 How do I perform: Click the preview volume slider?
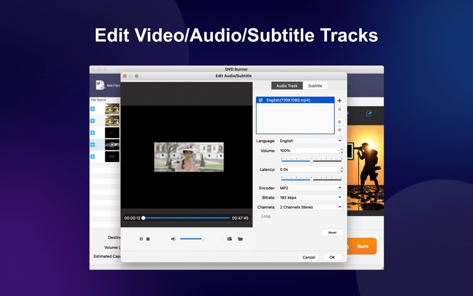coord(193,239)
